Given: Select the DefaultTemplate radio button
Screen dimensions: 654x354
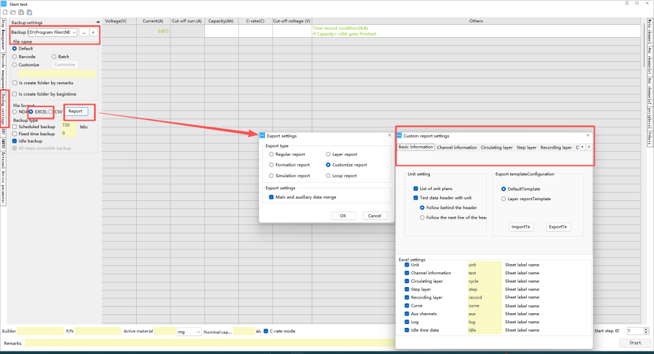Looking at the screenshot, I should click(503, 189).
